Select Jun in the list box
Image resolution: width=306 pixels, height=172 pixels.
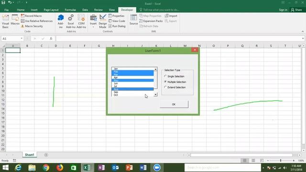coord(133,83)
